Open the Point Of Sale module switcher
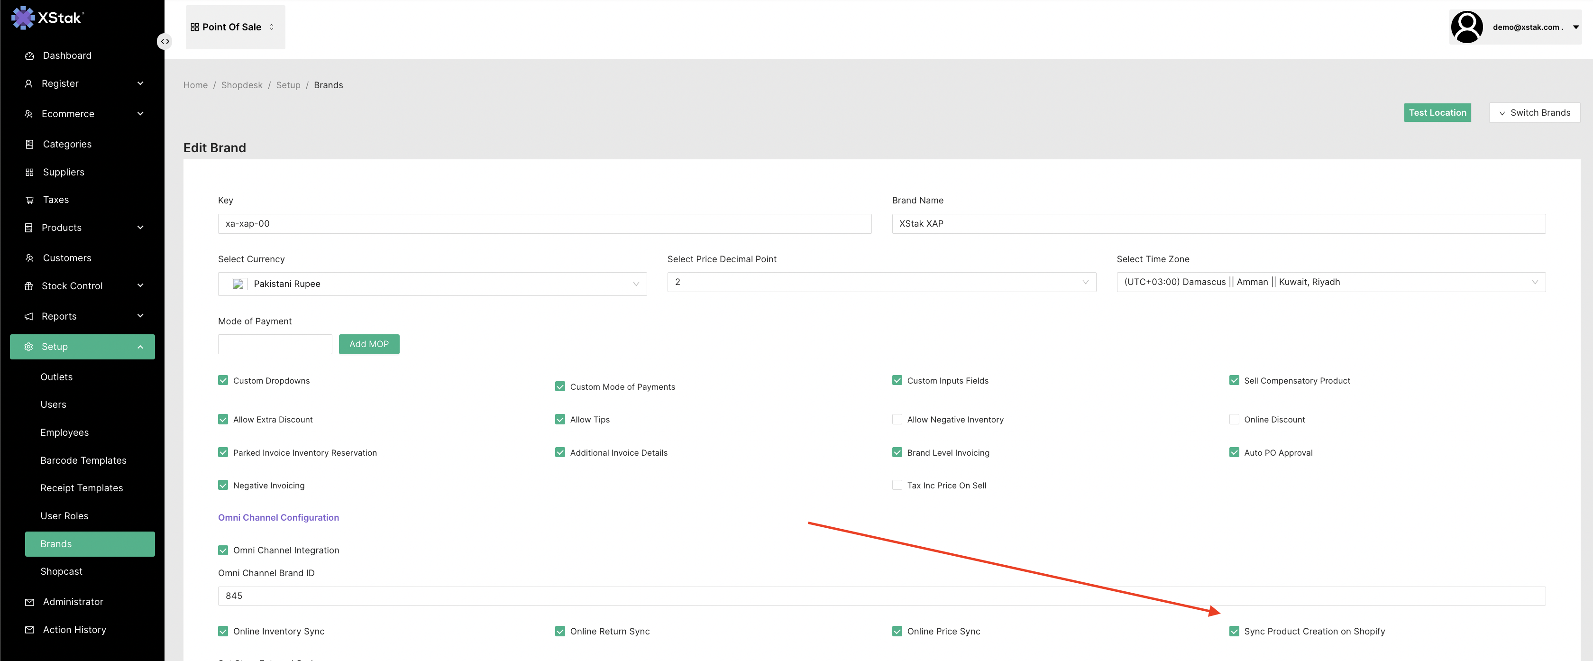1593x661 pixels. click(x=234, y=27)
